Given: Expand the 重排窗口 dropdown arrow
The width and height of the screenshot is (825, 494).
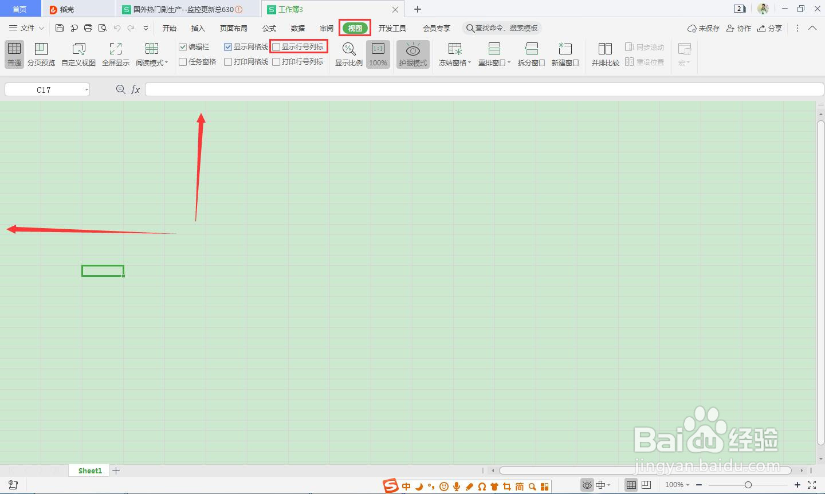Looking at the screenshot, I should pos(509,62).
